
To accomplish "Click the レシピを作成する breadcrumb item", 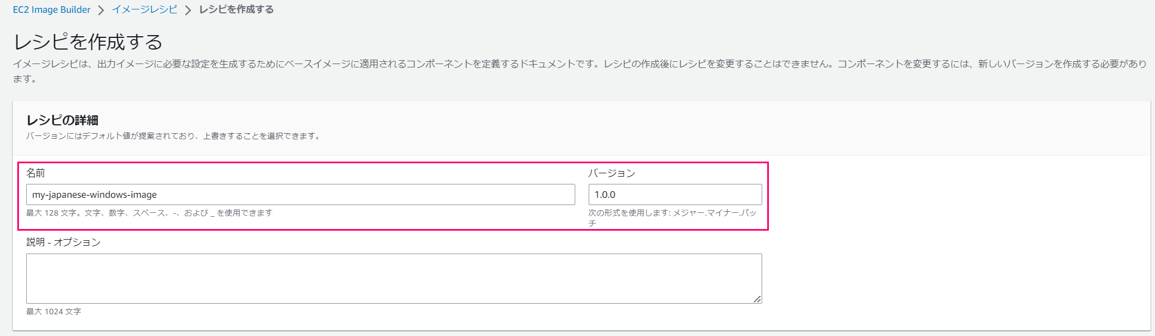I will pos(236,9).
